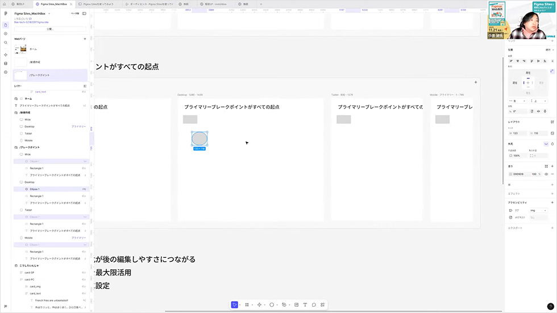The height and width of the screenshot is (313, 557).
Task: Open horizontal constraint dropdown
Action: 518,101
